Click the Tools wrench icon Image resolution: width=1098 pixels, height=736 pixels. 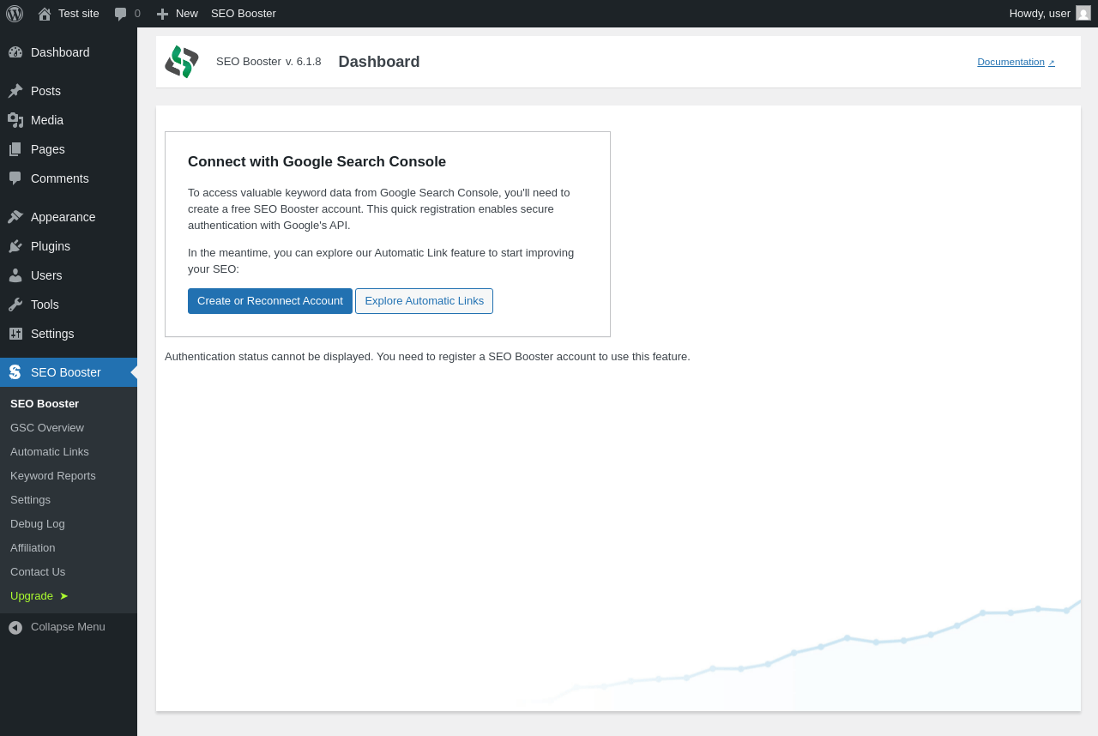tap(15, 305)
